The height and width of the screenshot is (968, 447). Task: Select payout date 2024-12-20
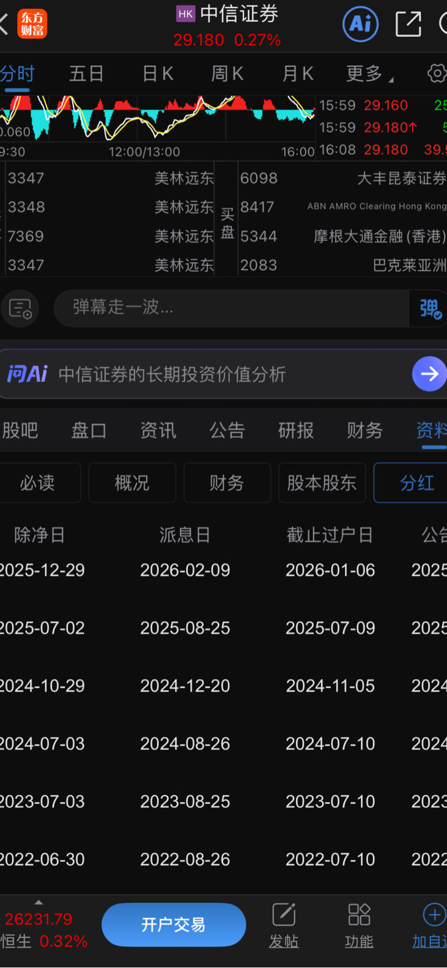coord(185,686)
